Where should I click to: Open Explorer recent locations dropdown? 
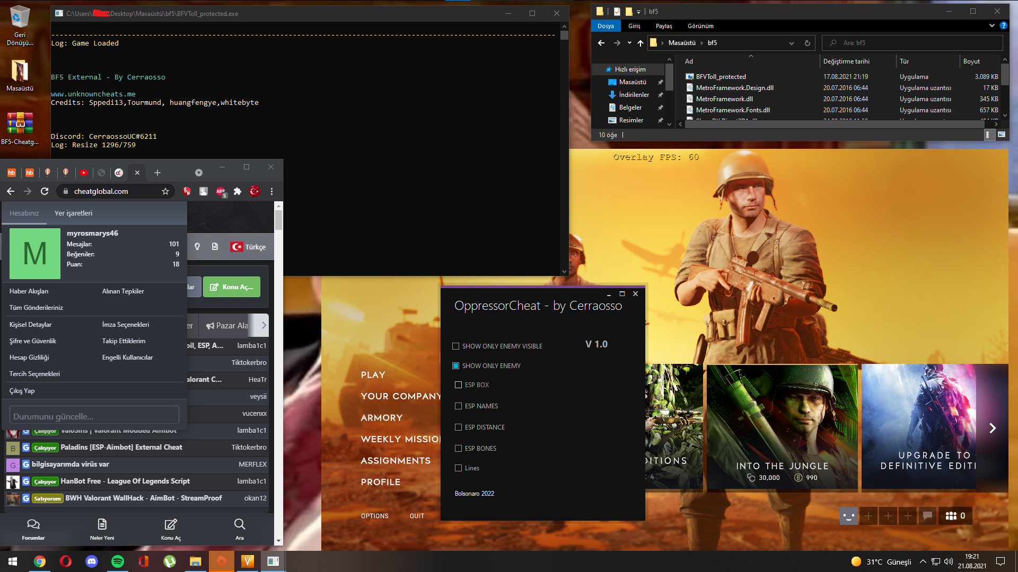[629, 43]
